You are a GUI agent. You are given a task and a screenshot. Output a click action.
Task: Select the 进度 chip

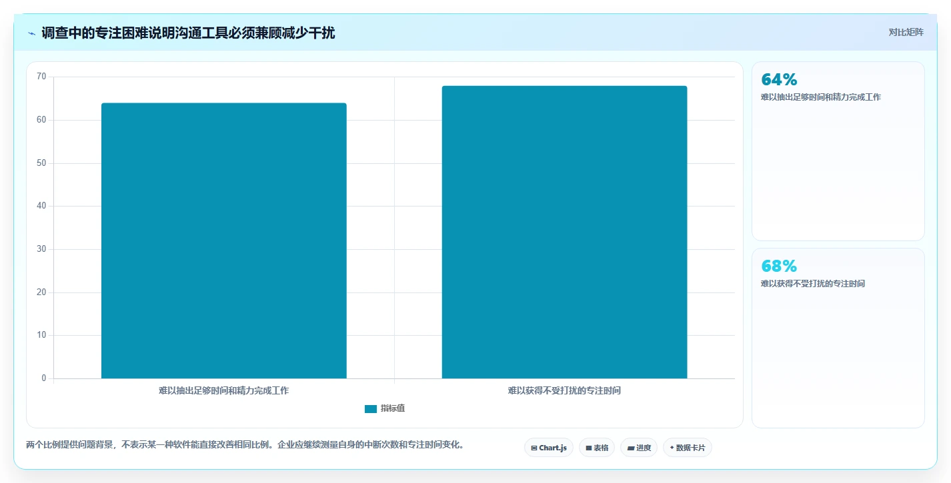tap(639, 448)
